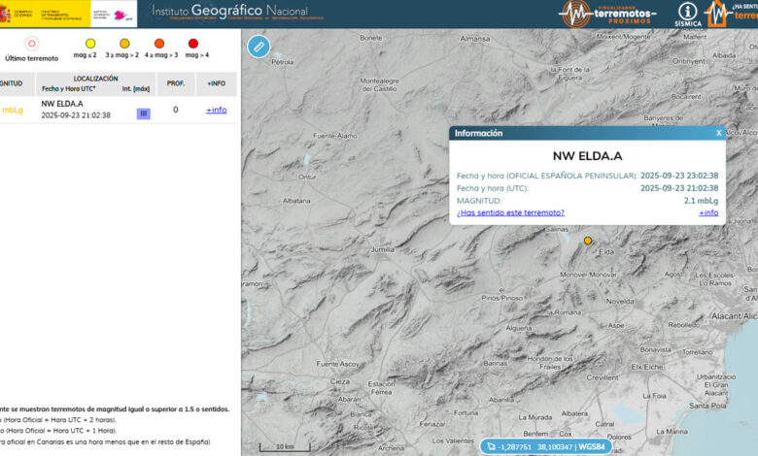Open the Sísmica info icon
Screen dimensions: 758x456
[x=687, y=13]
